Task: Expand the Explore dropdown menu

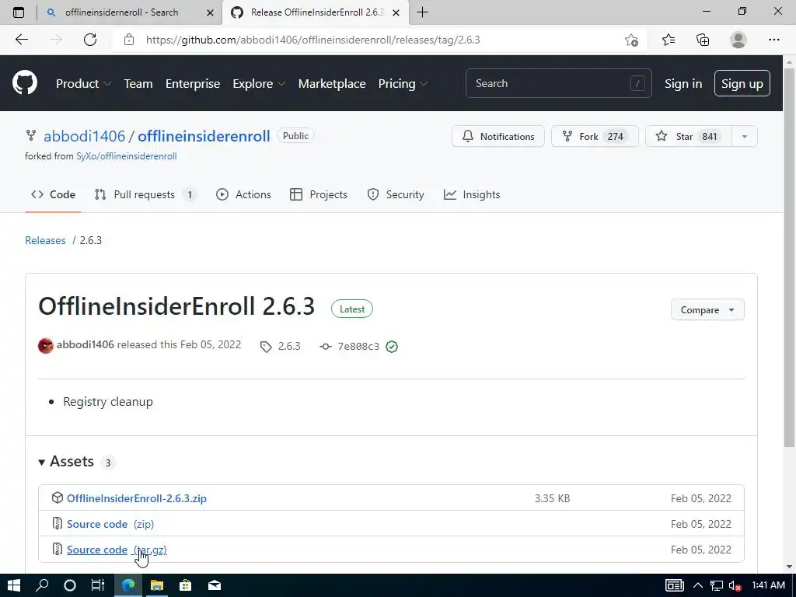Action: 259,83
